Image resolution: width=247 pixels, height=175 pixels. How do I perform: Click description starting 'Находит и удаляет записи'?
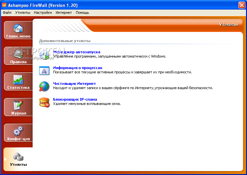(133, 88)
